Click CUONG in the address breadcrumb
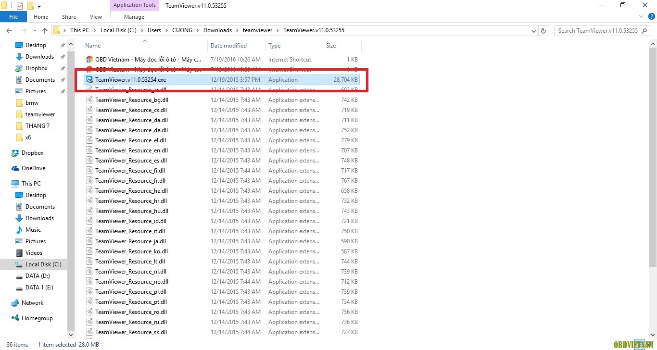The width and height of the screenshot is (657, 350). 182,30
